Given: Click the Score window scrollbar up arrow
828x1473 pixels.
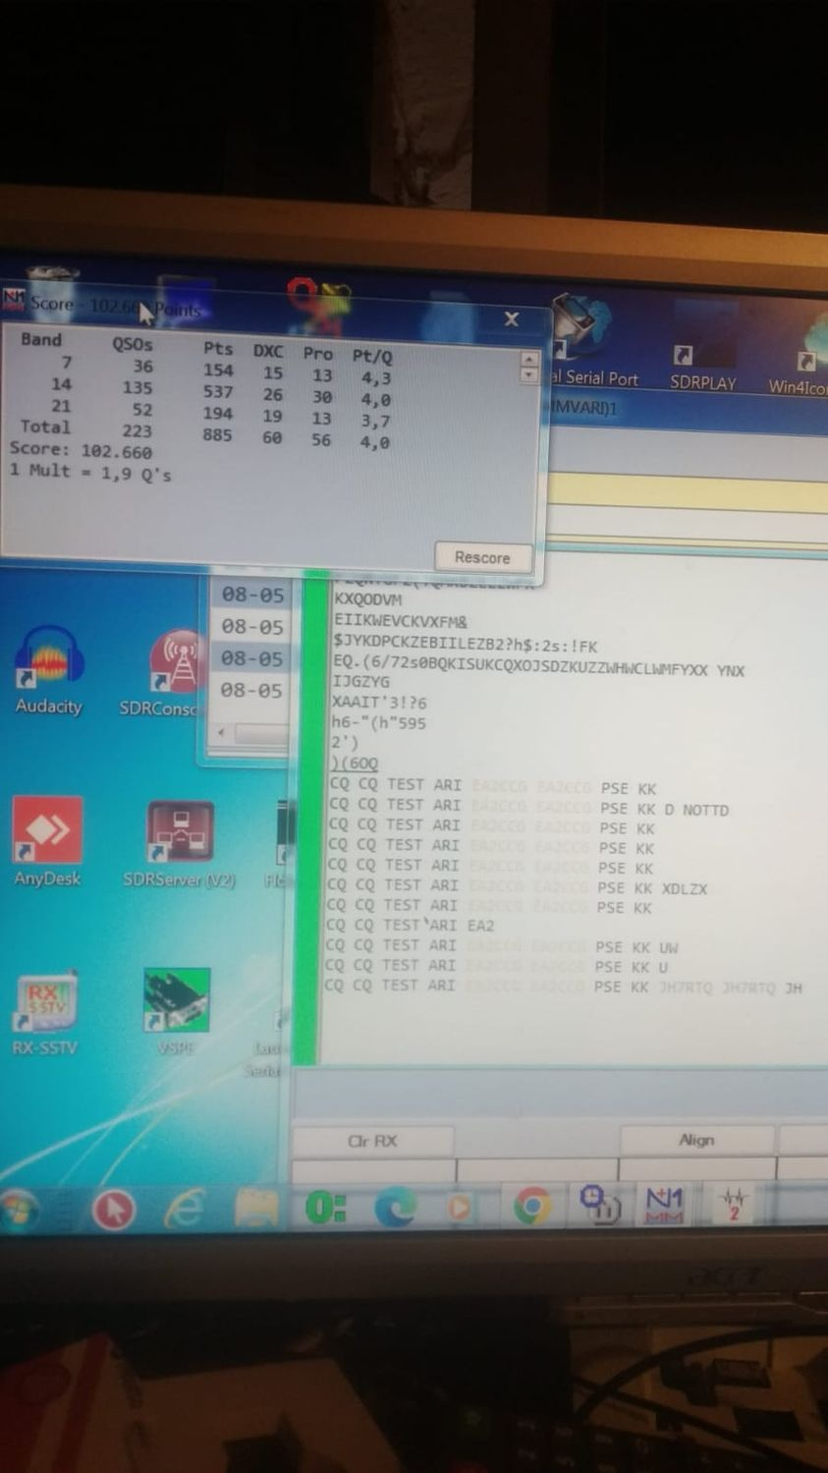Looking at the screenshot, I should point(528,360).
